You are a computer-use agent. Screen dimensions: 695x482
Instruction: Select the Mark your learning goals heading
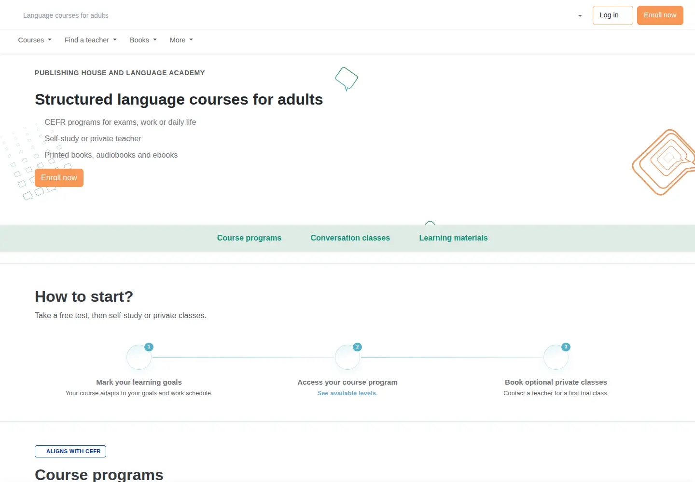pyautogui.click(x=139, y=382)
